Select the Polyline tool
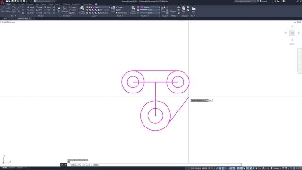 [8, 9]
